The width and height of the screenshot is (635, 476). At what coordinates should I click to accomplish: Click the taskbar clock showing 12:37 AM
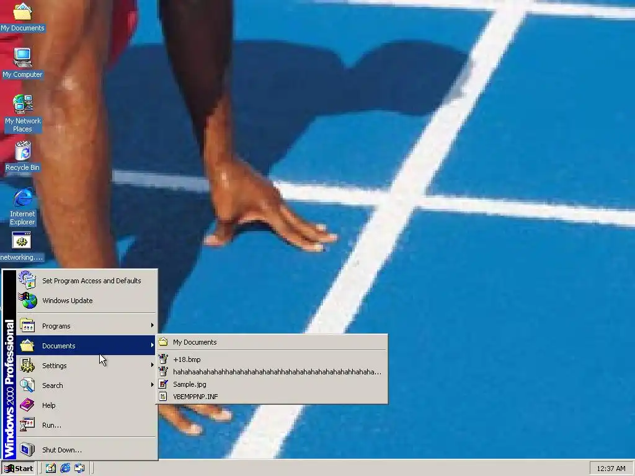(611, 469)
